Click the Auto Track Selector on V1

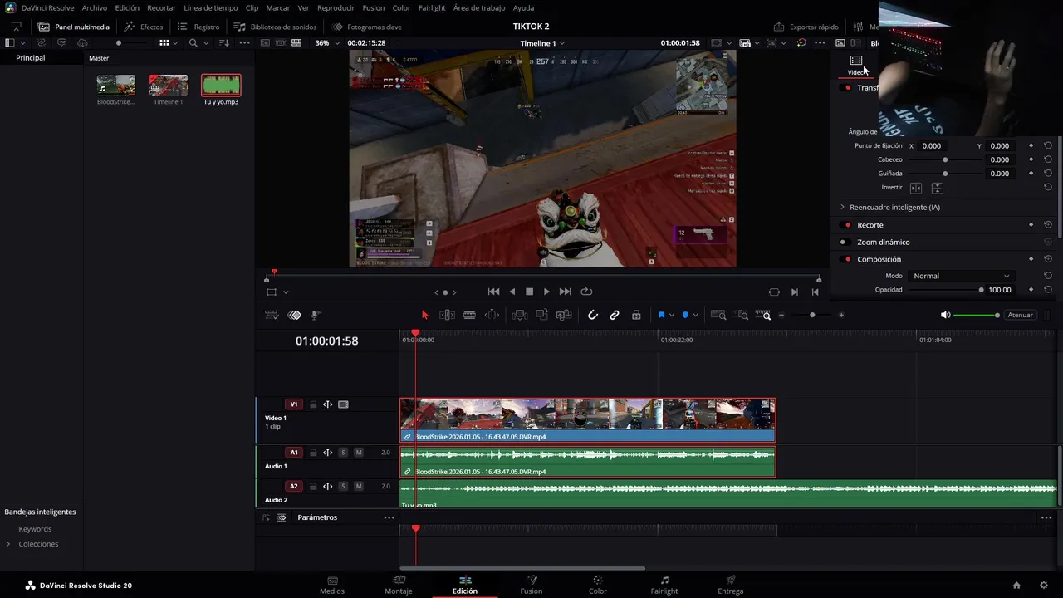pos(328,404)
